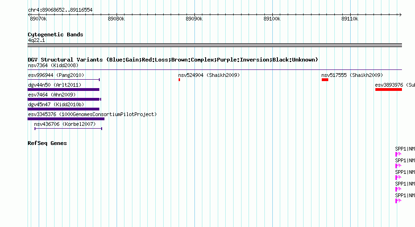Click the chr4:89068652..89116554 coordinate label
This screenshot has width=415, height=227.
[60, 10]
